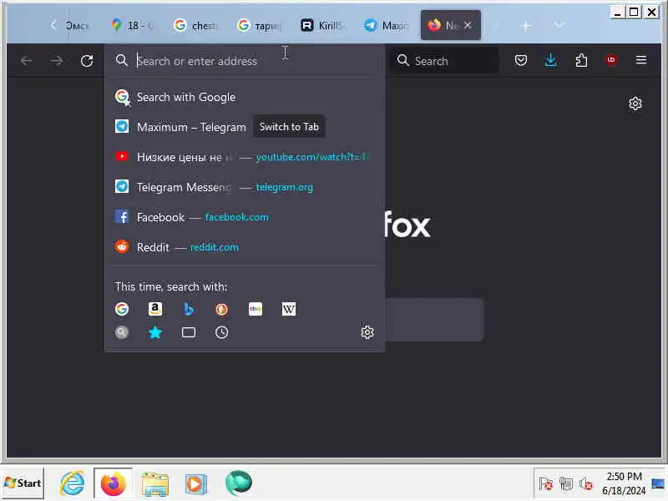The image size is (668, 501).
Task: Click the 'Switch to Tab' button
Action: click(x=289, y=127)
